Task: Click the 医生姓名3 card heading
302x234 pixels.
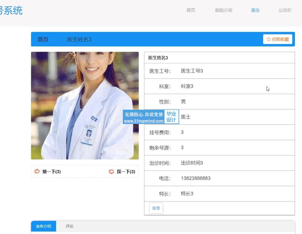Action: [158, 58]
